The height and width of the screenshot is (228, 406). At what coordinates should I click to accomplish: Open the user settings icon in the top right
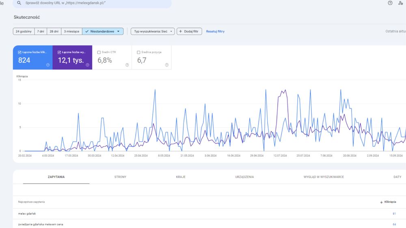[401, 3]
